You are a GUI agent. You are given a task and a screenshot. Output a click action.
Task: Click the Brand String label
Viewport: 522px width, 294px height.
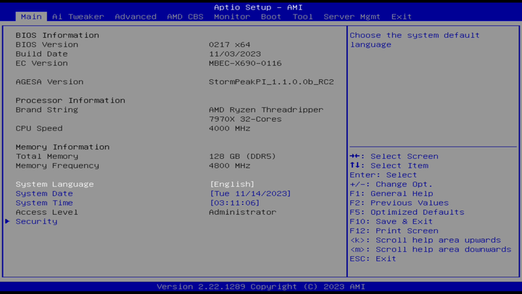click(x=47, y=110)
